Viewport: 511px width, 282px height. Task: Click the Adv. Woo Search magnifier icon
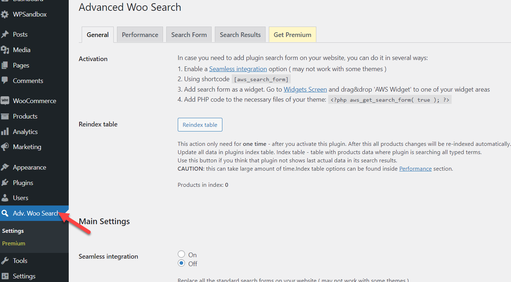tap(5, 213)
